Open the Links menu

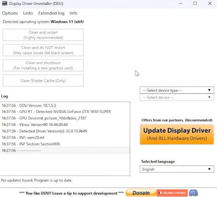click(x=28, y=13)
